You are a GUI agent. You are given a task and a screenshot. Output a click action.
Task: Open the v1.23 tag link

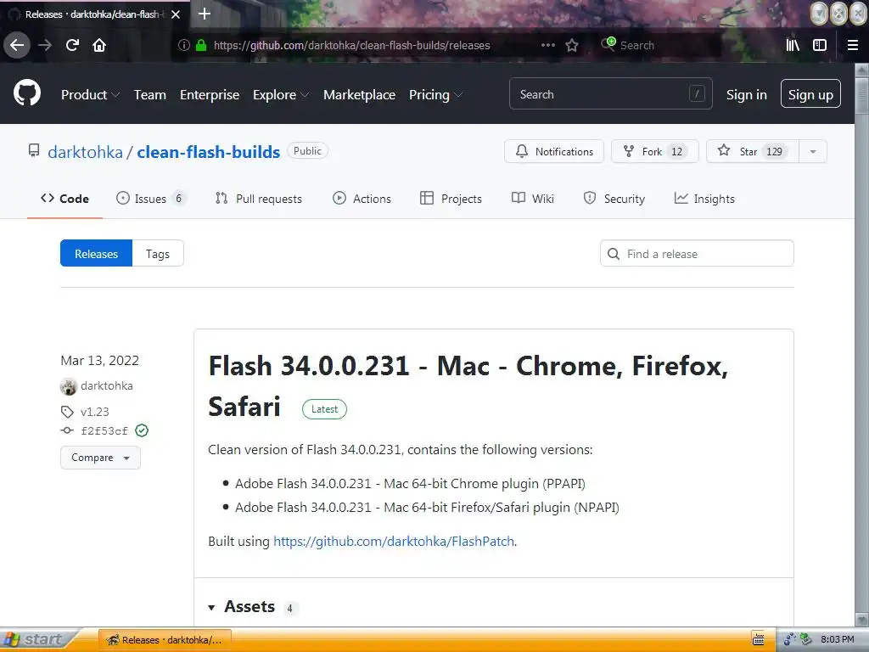point(95,412)
